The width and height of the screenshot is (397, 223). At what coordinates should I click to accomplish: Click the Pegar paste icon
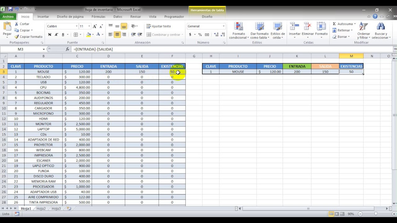(x=7, y=27)
